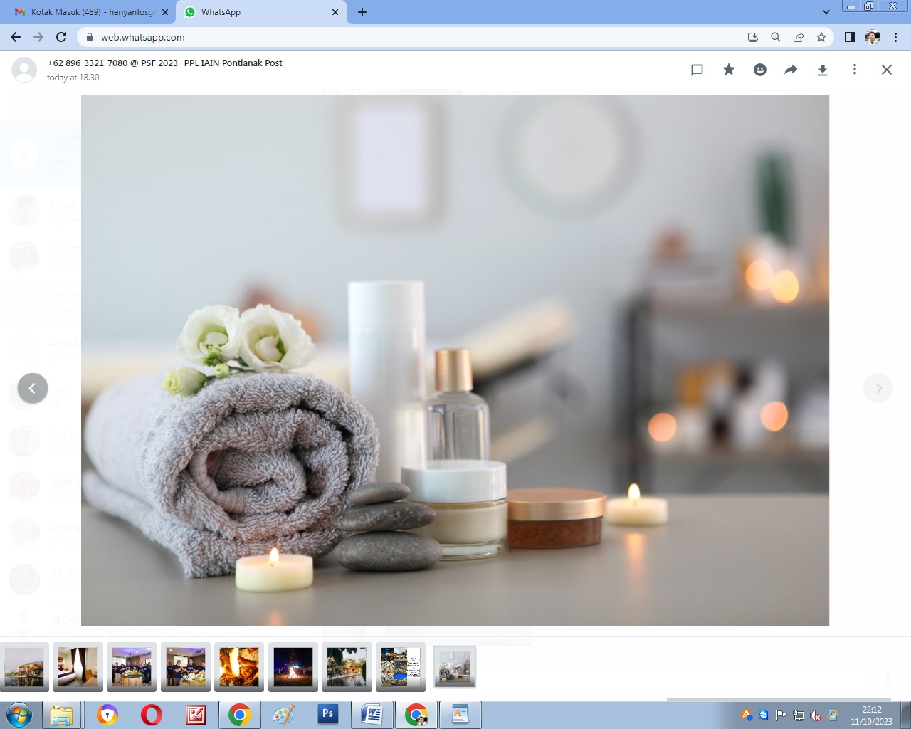Share this page from the address bar

(x=799, y=37)
